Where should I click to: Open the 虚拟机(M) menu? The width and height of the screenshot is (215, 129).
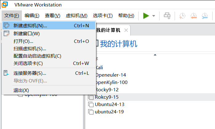click(x=76, y=16)
